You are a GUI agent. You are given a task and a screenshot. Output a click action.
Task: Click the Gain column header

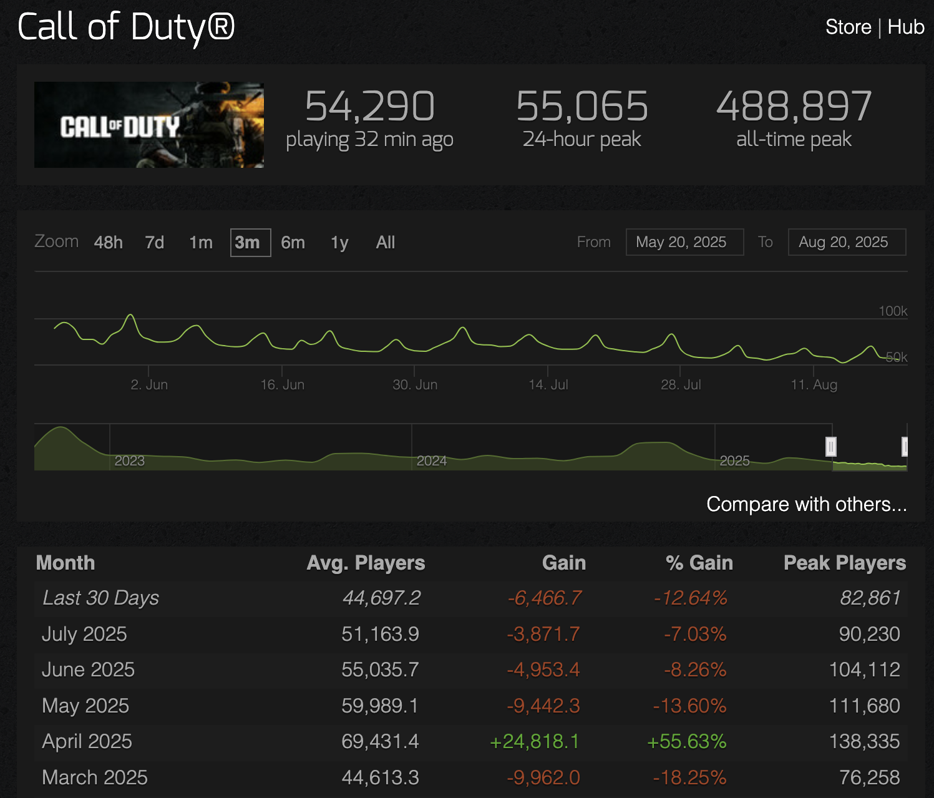pyautogui.click(x=564, y=563)
